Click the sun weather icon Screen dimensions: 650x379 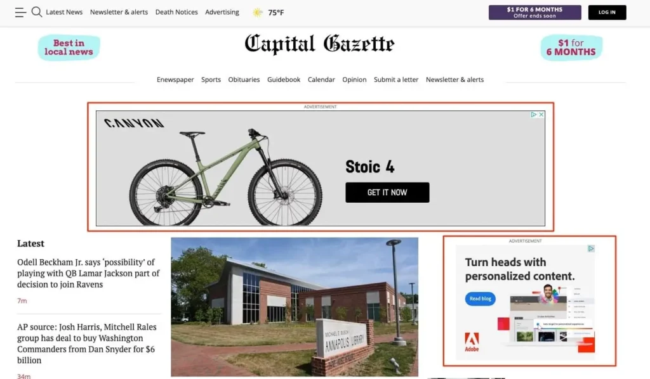tap(258, 13)
